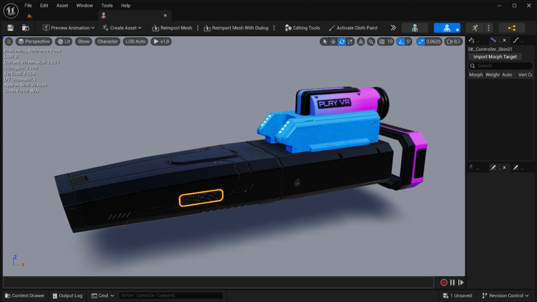The width and height of the screenshot is (537, 302).
Task: Open Editing Tools mode
Action: pyautogui.click(x=302, y=28)
